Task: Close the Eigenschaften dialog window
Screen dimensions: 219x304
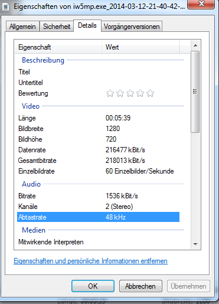Action: point(201,4)
